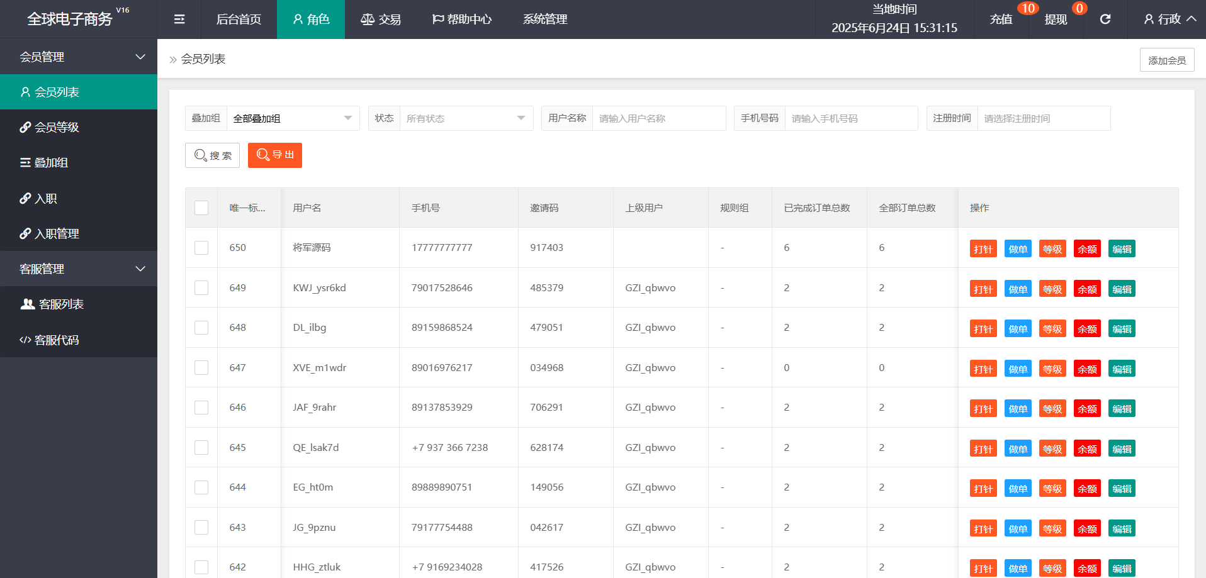Click the refresh icon in top bar
The image size is (1206, 578).
point(1105,19)
